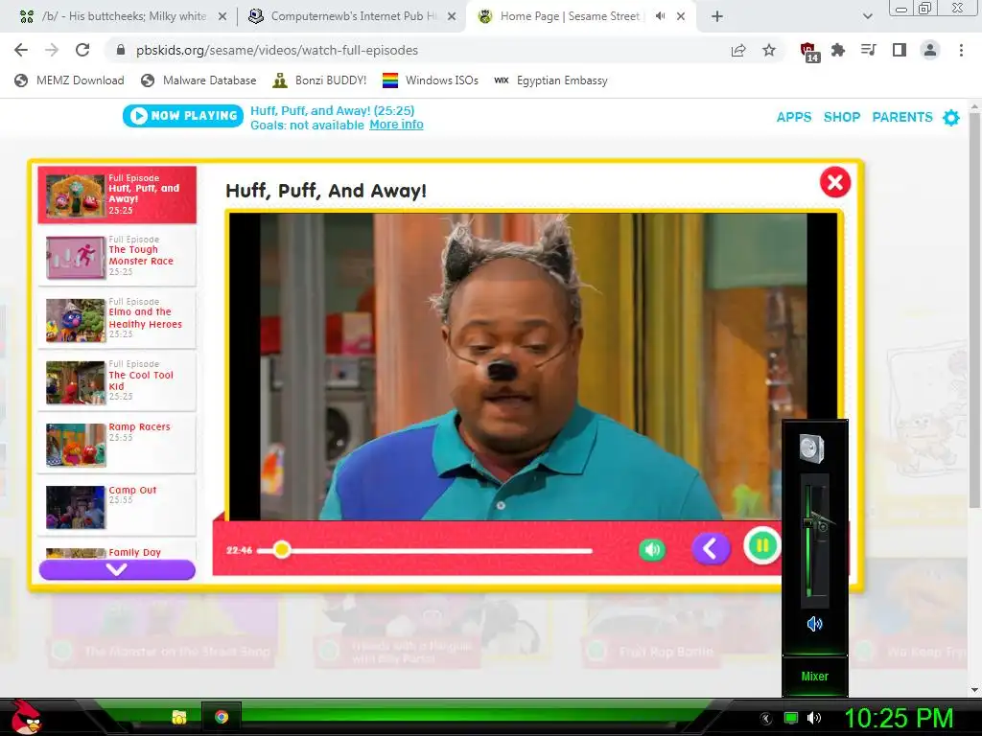Open the Extensions puzzle piece menu

click(x=838, y=50)
